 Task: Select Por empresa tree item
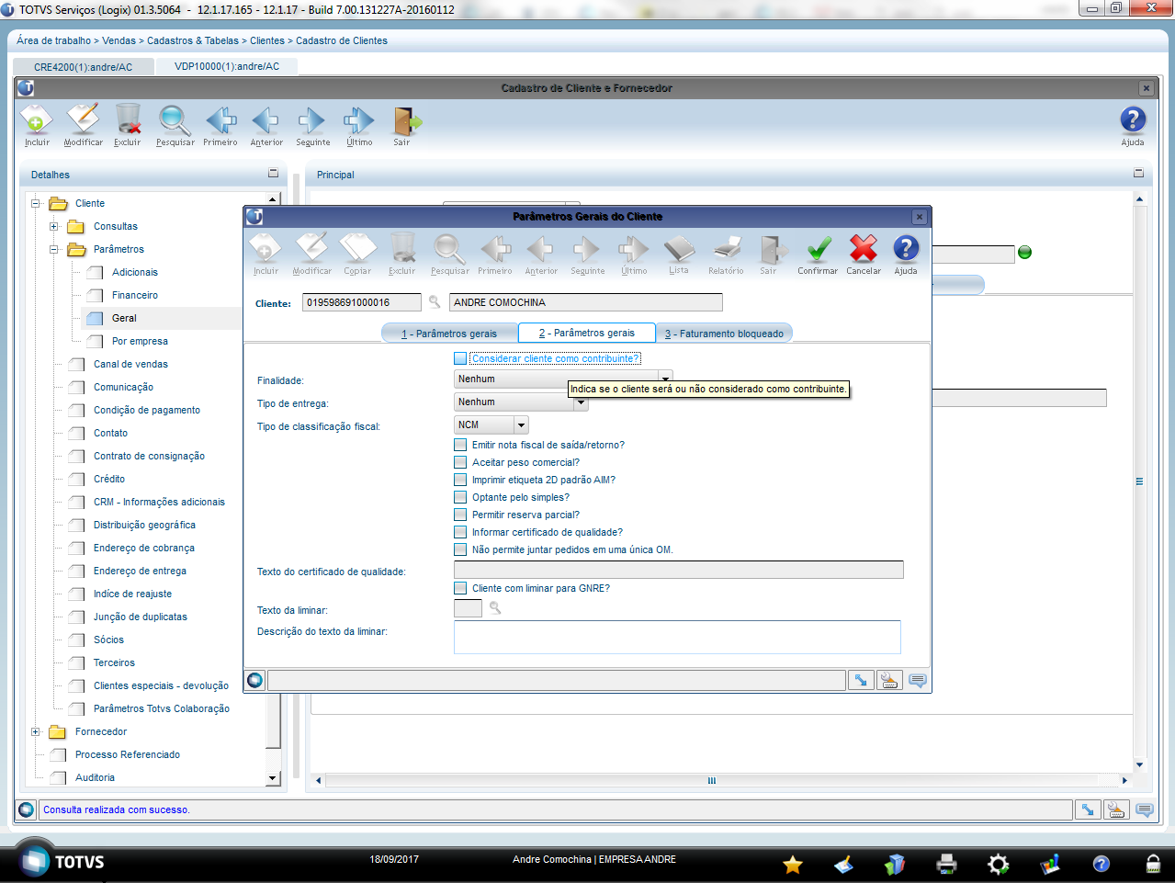(140, 341)
